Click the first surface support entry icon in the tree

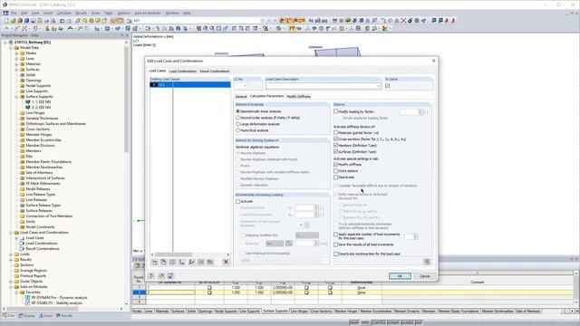click(28, 102)
